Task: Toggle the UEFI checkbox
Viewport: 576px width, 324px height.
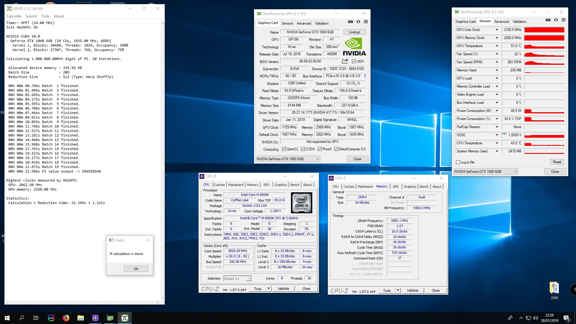Action: tap(354, 61)
